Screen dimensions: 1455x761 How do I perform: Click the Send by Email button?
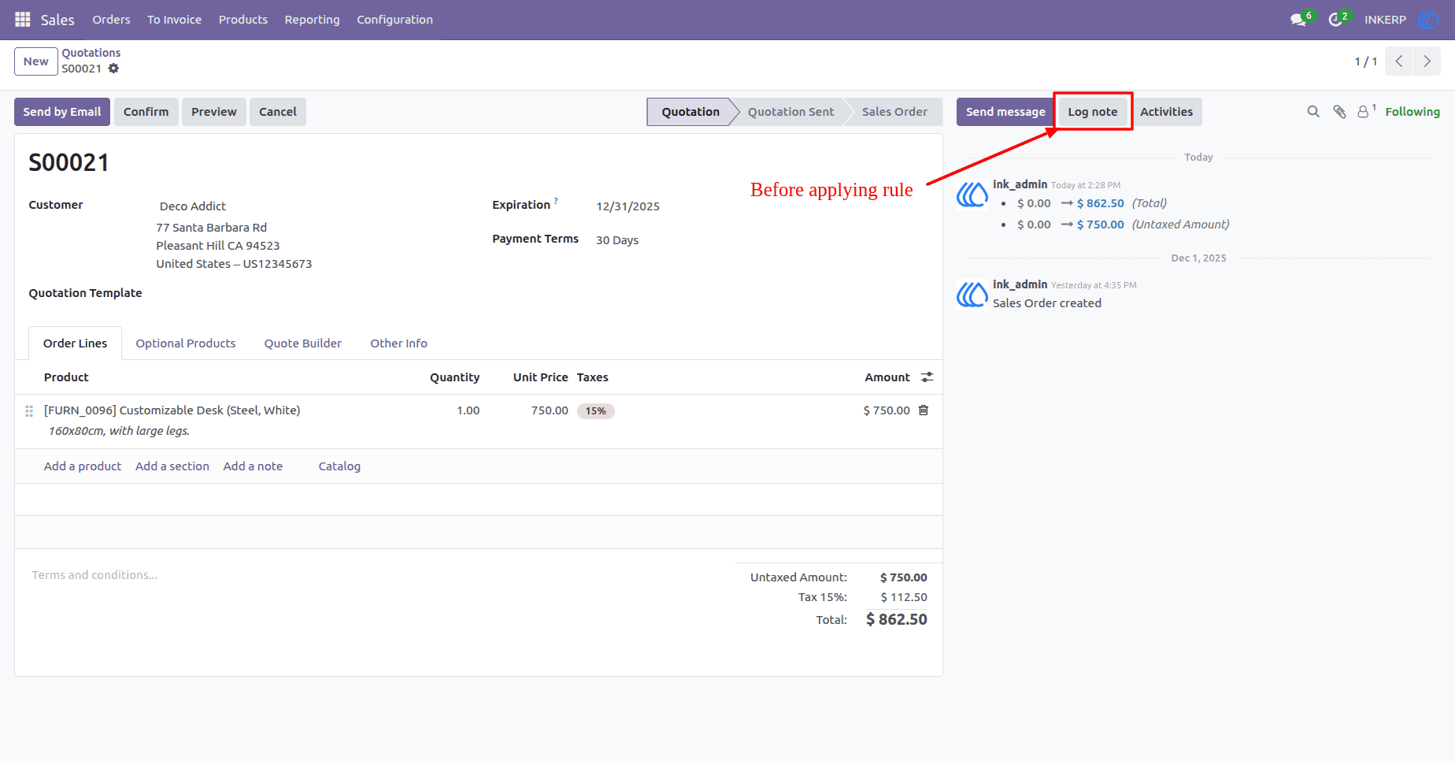click(x=62, y=112)
